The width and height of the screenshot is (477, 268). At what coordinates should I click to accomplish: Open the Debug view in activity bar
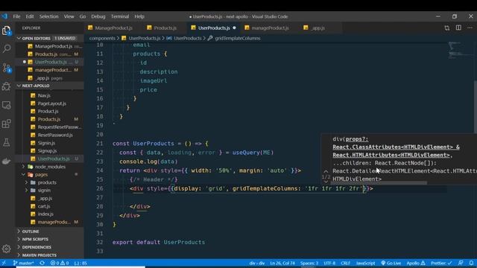coord(7,86)
